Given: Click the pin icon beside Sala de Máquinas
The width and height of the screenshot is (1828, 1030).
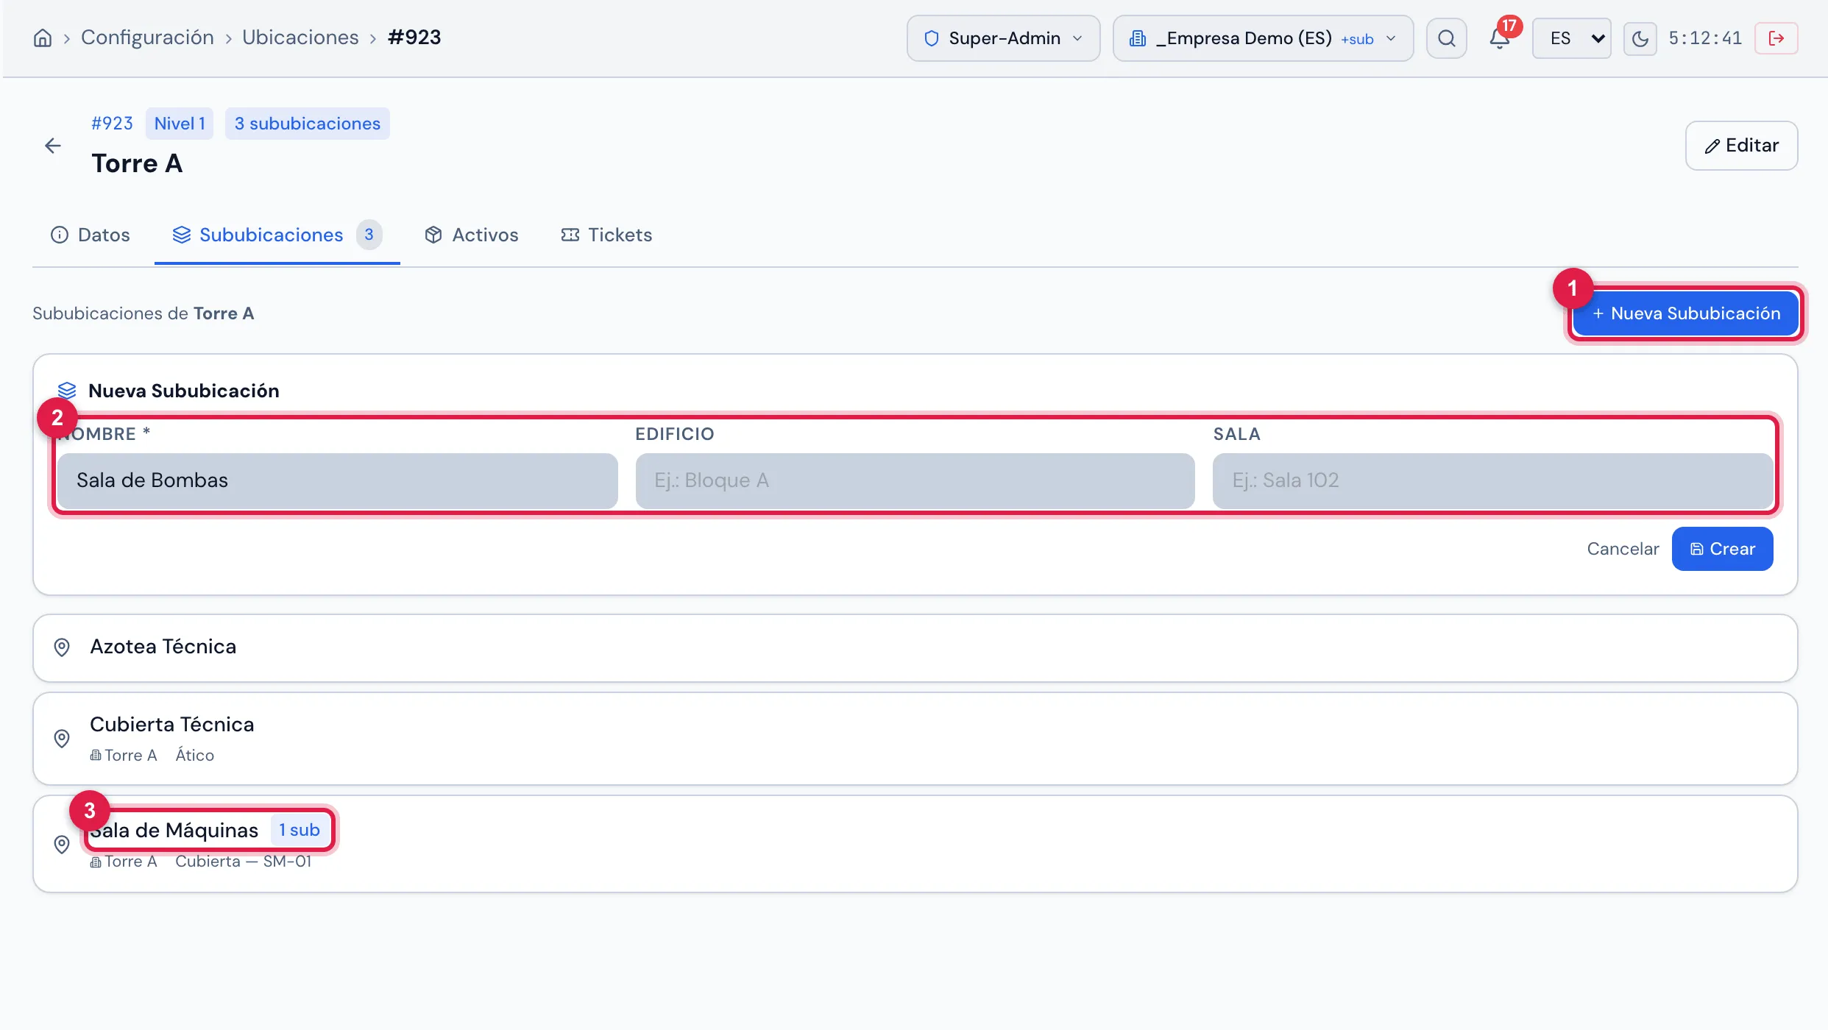Looking at the screenshot, I should click(x=62, y=845).
